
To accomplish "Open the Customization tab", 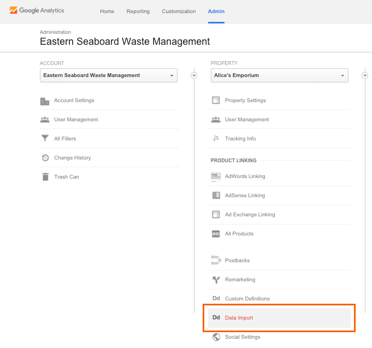I will 179,11.
